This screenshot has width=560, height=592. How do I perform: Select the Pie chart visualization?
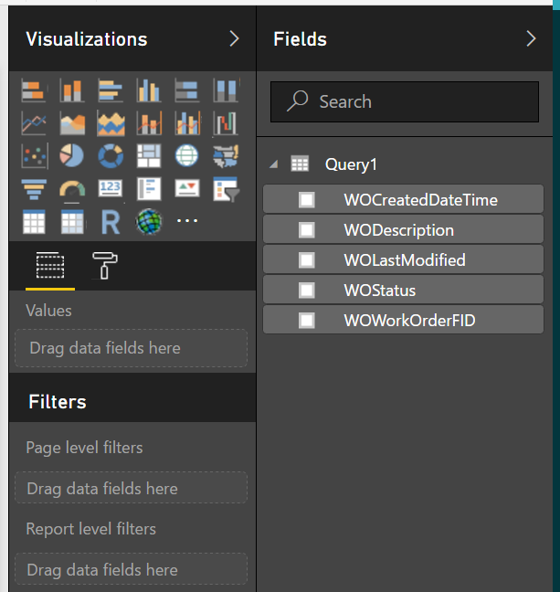pos(72,155)
